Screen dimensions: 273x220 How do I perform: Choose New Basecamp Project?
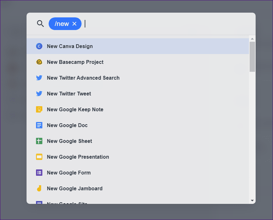click(138, 62)
